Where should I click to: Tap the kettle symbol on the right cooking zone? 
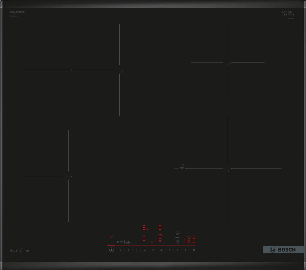tap(182, 166)
